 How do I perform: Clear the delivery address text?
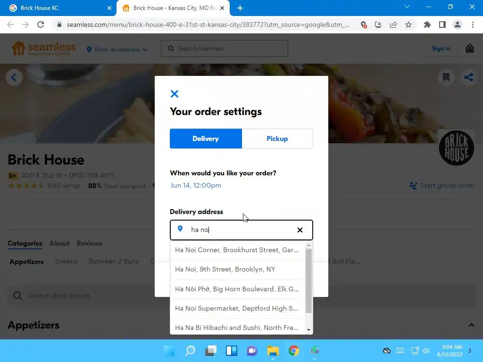point(300,230)
